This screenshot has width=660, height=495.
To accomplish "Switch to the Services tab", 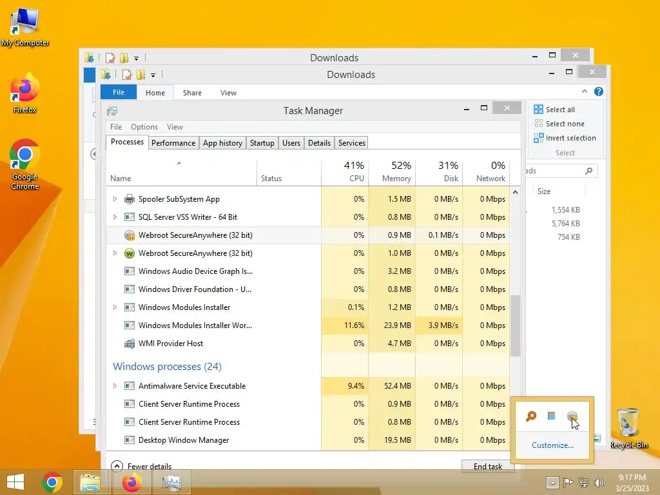I will point(352,142).
